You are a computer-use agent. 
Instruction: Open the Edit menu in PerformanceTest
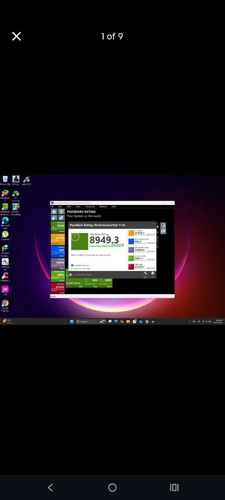click(60, 206)
